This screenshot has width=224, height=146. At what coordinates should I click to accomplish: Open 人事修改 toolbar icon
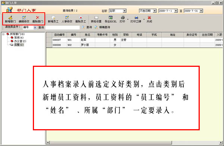coord(67,19)
